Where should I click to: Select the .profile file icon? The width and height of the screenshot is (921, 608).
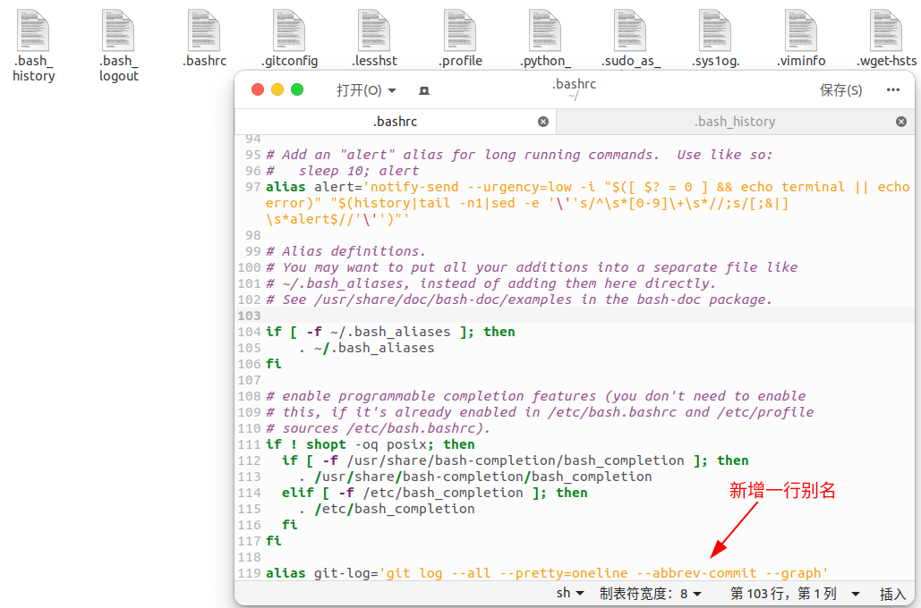460,30
